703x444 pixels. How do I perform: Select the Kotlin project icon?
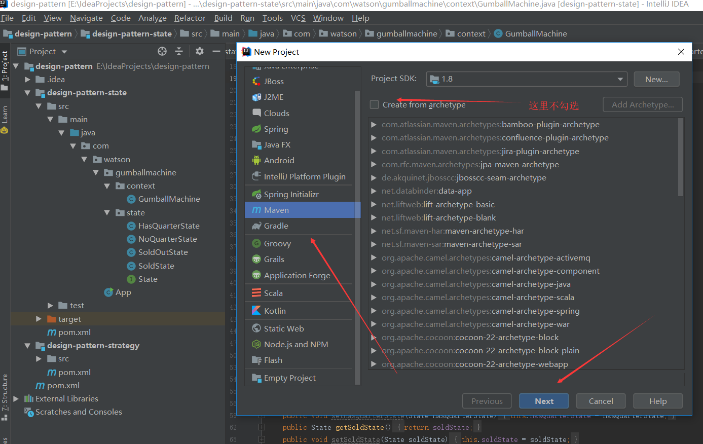[256, 311]
